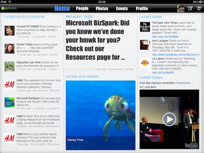Image resolution: width=204 pixels, height=153 pixels.
Task: Tap the compose new post icon
Action: [190, 8]
